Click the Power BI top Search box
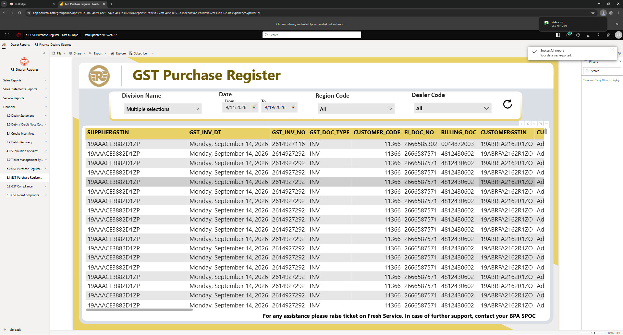Screen dimensions: 623x335 coord(311,35)
